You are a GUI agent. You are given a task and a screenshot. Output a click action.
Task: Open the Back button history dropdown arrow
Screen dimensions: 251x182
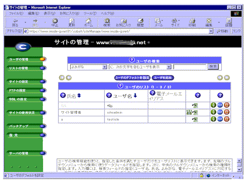pyautogui.click(x=25, y=22)
